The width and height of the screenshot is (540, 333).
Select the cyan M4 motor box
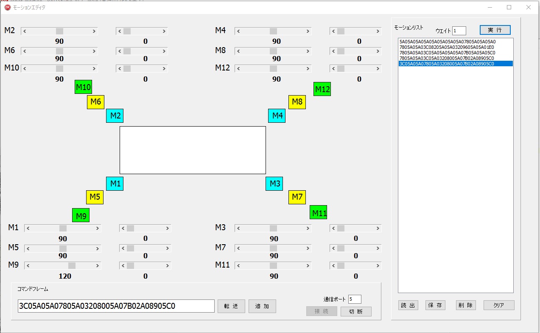click(277, 116)
